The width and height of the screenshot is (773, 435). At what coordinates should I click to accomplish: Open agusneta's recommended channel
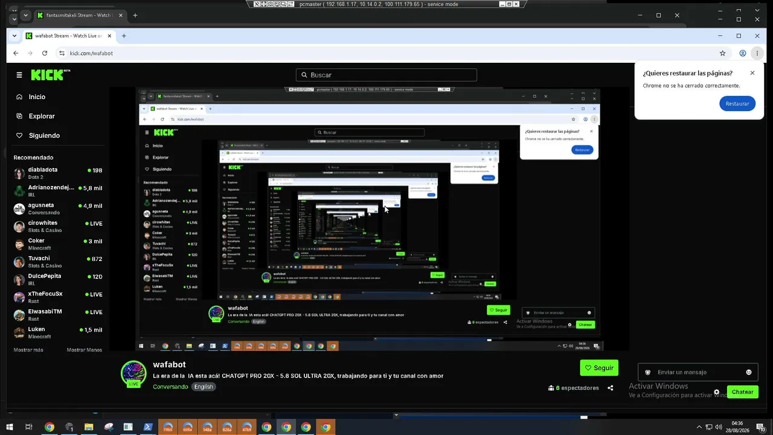click(58, 208)
